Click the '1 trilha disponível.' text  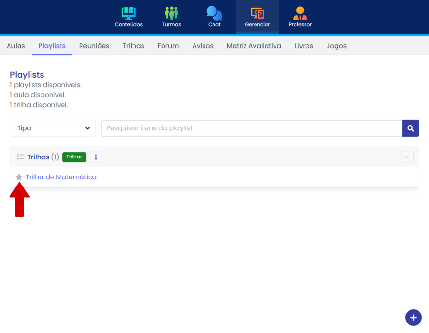[x=39, y=105]
